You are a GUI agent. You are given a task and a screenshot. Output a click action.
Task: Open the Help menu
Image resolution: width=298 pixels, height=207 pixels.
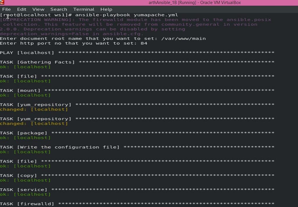pos(106,9)
